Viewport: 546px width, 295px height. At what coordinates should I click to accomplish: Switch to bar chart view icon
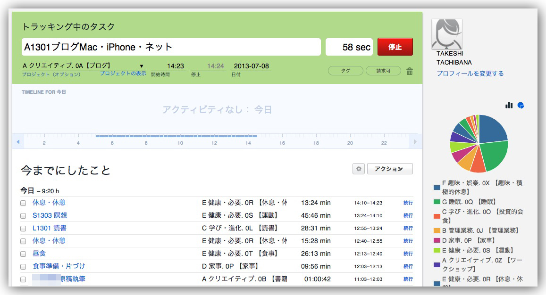509,105
